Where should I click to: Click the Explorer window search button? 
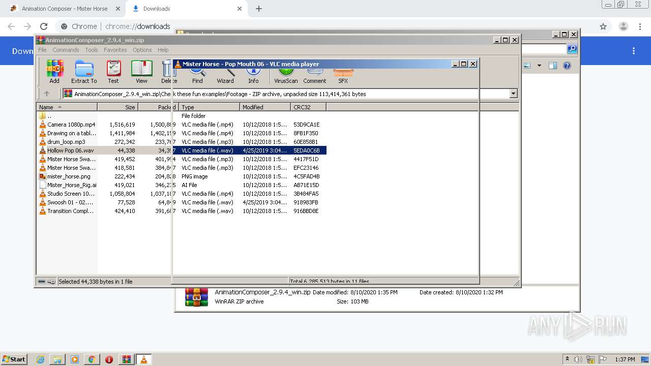(572, 49)
